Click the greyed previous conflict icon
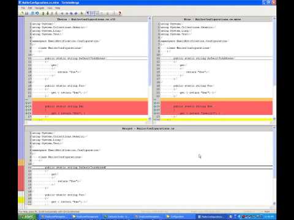 [x=52, y=13]
